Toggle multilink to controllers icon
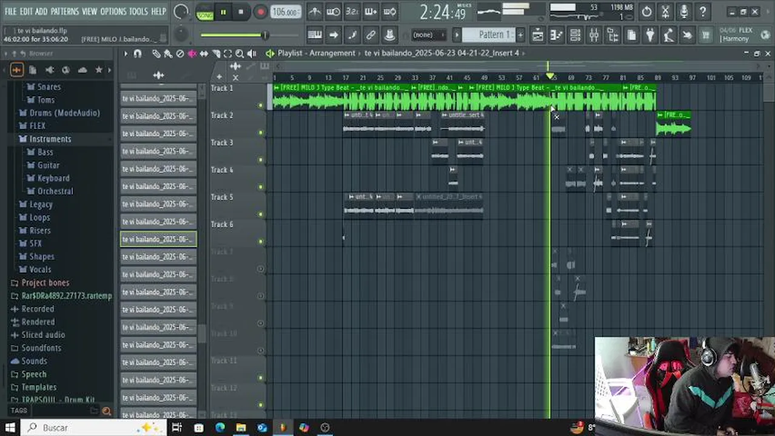The height and width of the screenshot is (436, 775). 371,35
